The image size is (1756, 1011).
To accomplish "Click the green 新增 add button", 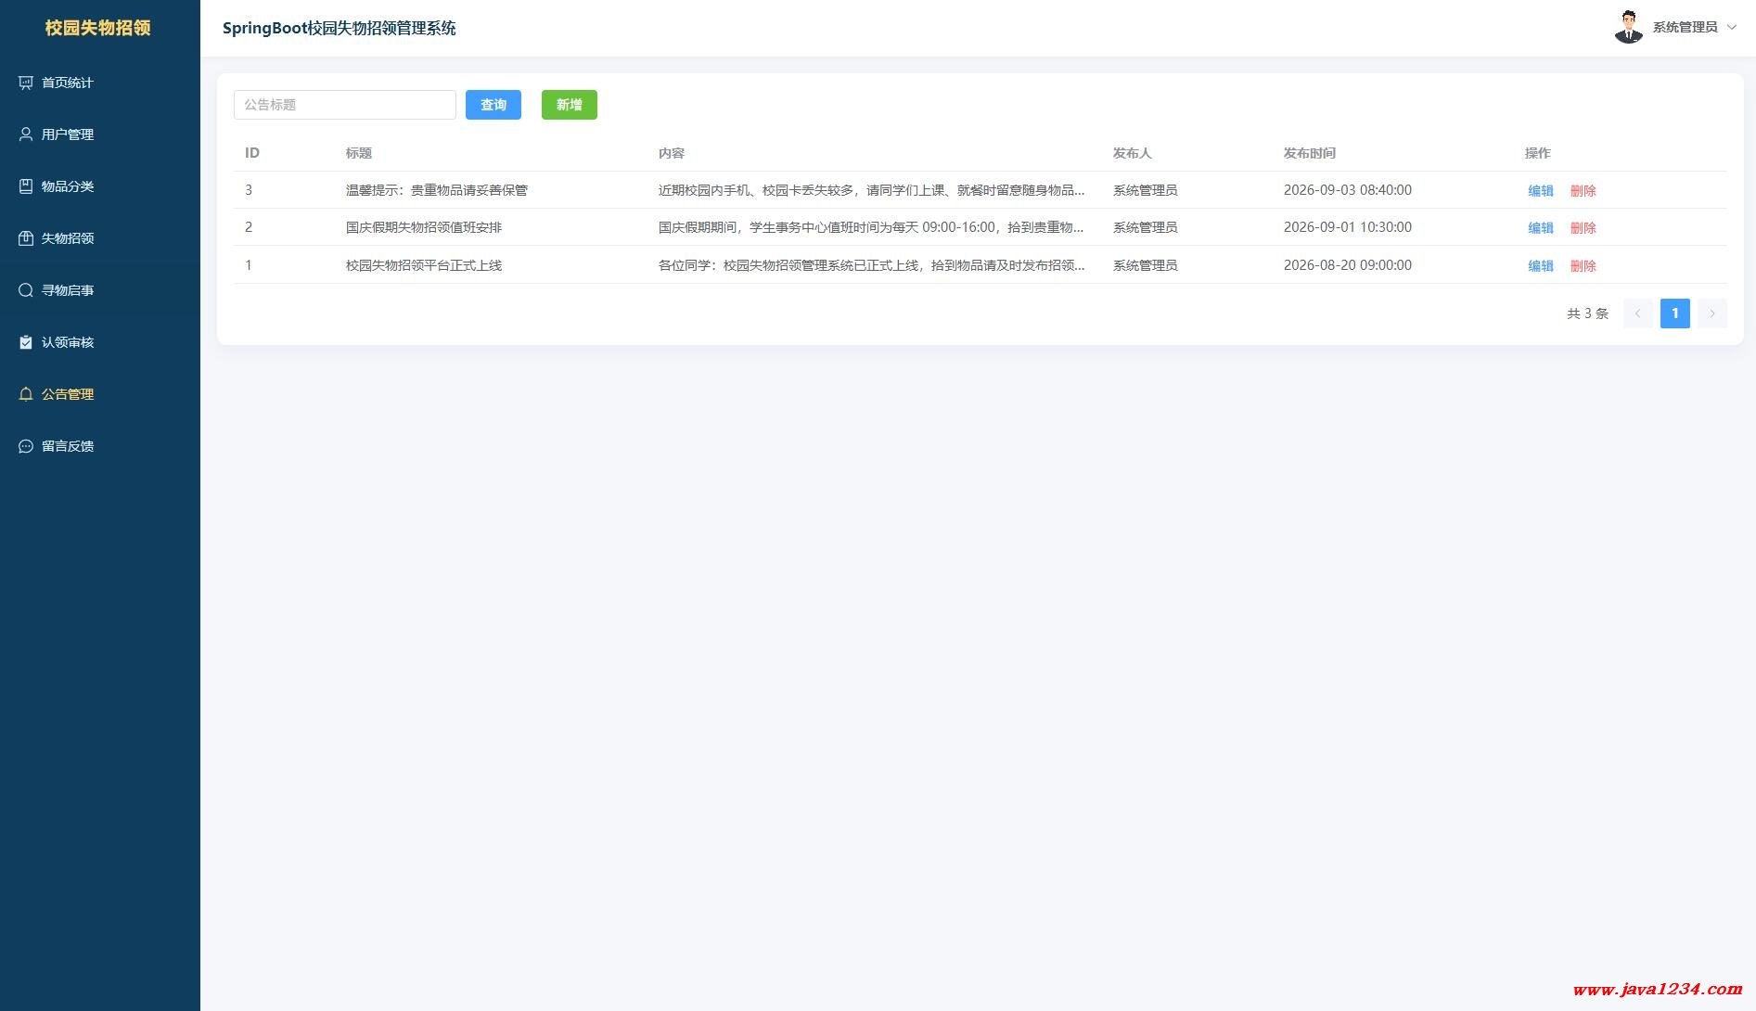I will [570, 105].
